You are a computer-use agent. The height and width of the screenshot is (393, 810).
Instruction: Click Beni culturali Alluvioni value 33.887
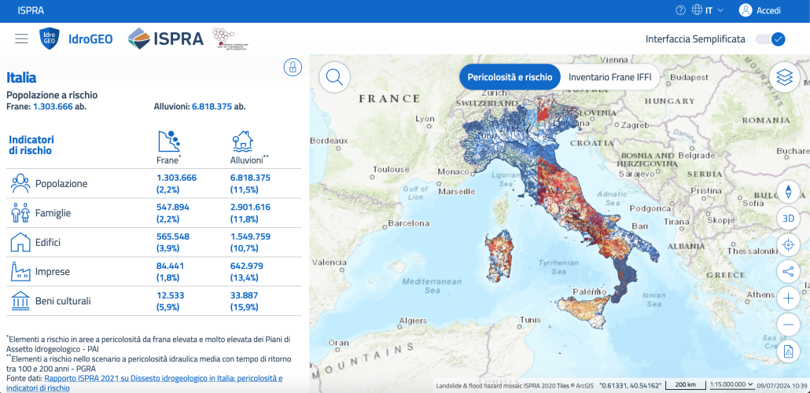[244, 296]
